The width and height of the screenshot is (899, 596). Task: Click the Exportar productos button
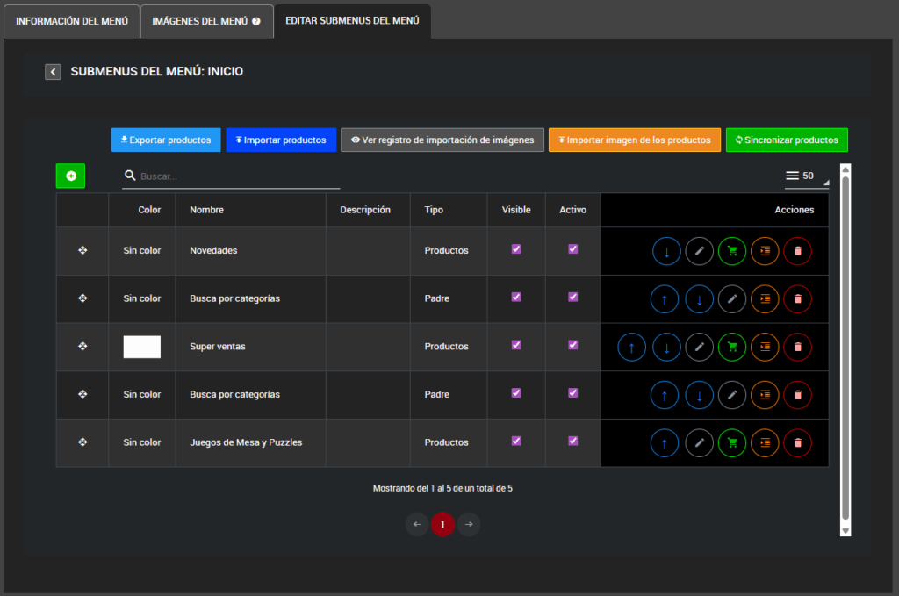pyautogui.click(x=166, y=140)
